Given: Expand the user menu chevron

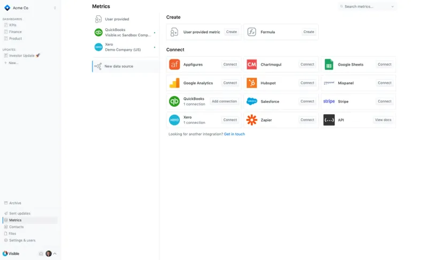Looking at the screenshot, I should pyautogui.click(x=55, y=254).
